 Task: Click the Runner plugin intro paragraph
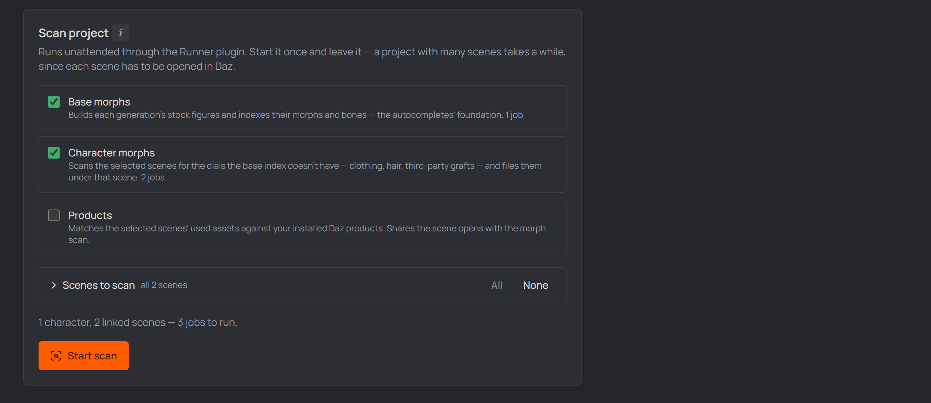302,59
